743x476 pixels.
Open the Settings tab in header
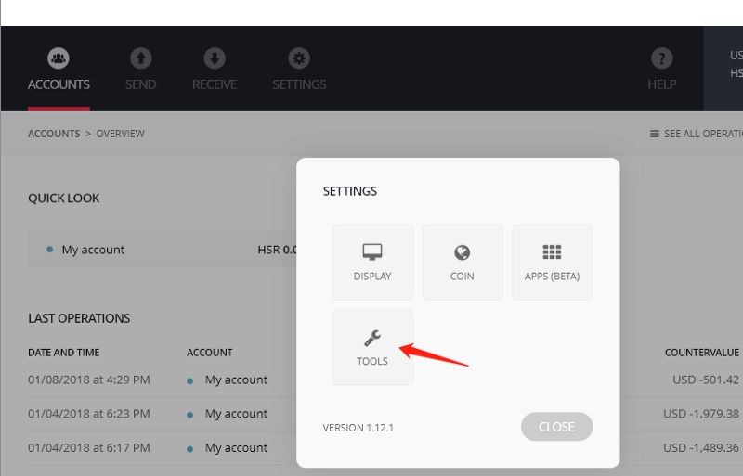tap(299, 70)
